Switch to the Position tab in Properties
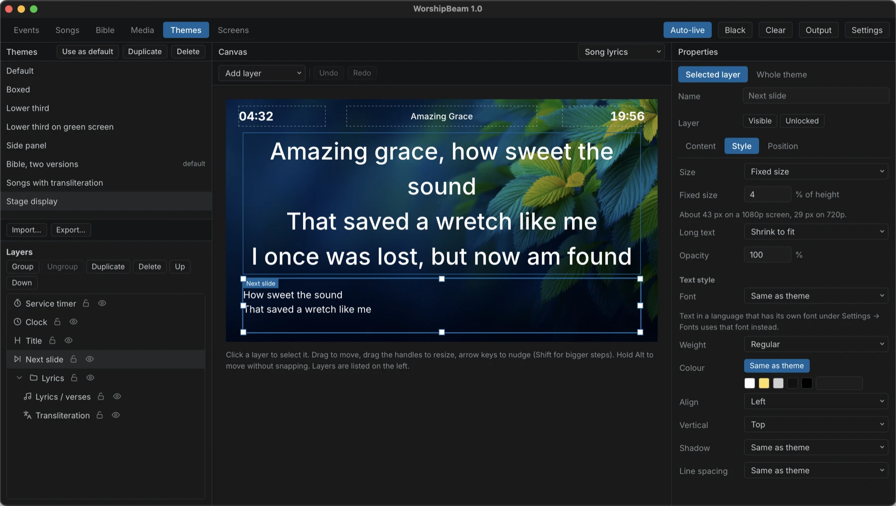This screenshot has height=506, width=896. tap(783, 146)
